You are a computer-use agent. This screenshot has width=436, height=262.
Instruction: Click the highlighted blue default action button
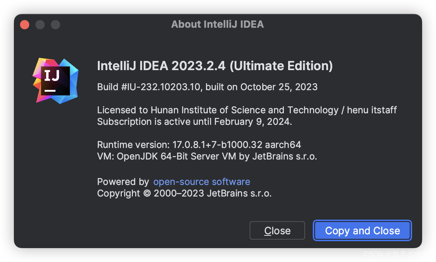point(362,230)
